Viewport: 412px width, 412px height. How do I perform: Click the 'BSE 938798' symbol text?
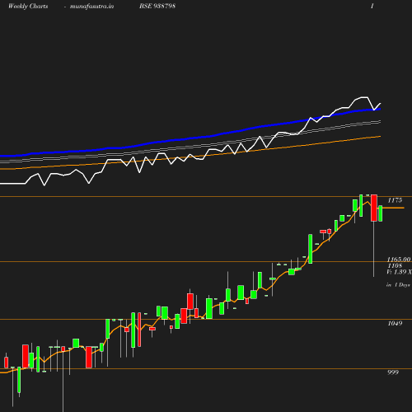coord(157,6)
